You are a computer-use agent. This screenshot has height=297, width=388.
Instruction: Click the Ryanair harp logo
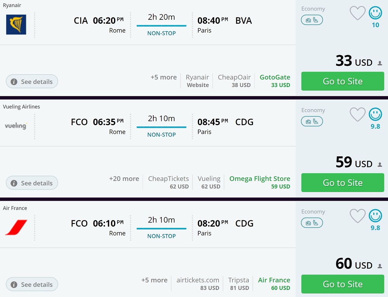point(16,24)
